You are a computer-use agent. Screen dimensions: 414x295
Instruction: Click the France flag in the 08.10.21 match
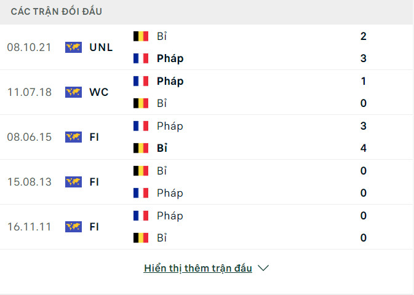click(x=141, y=58)
